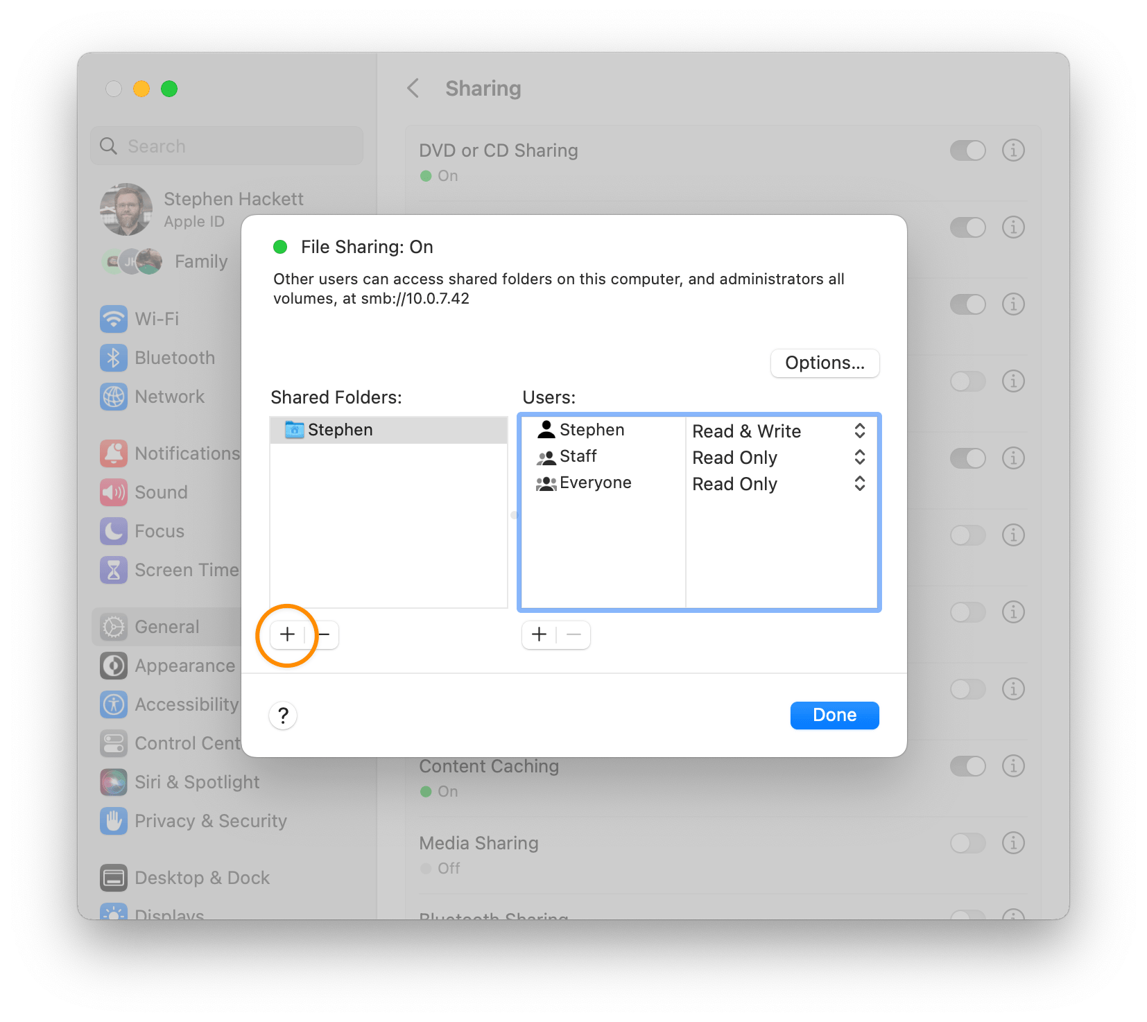Select the Focus moon icon
1147x1022 pixels.
tap(114, 531)
